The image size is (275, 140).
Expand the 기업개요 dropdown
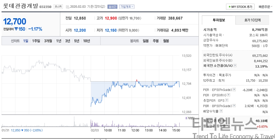[x=127, y=7]
